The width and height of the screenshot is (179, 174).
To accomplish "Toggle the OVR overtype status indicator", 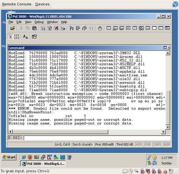I will 148,145.
